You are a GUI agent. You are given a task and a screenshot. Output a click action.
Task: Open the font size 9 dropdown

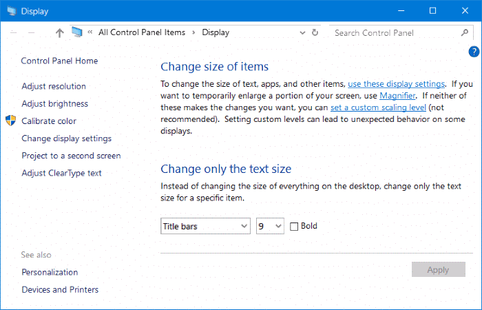(270, 226)
